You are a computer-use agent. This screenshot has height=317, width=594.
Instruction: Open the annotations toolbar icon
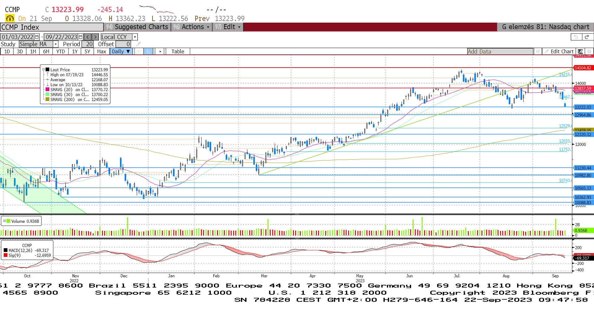(580, 51)
